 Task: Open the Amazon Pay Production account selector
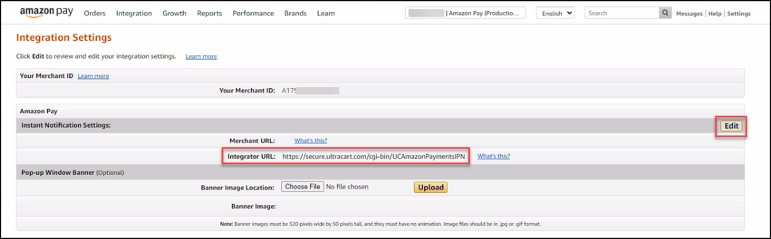465,13
